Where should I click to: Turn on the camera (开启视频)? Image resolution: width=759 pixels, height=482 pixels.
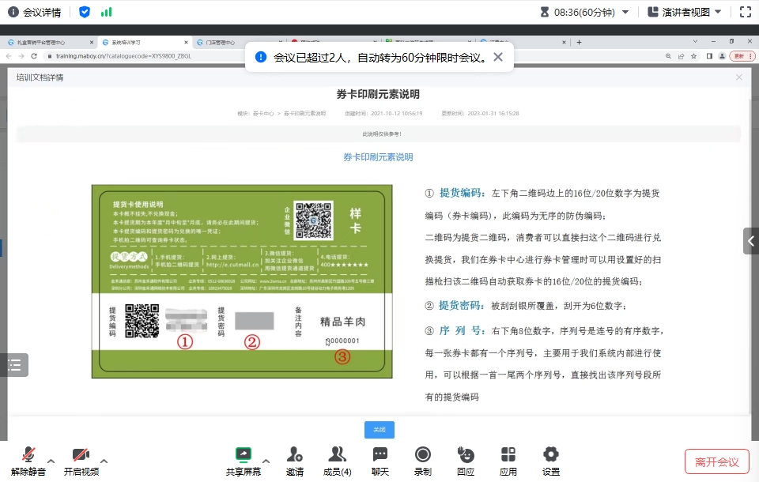[x=81, y=455]
